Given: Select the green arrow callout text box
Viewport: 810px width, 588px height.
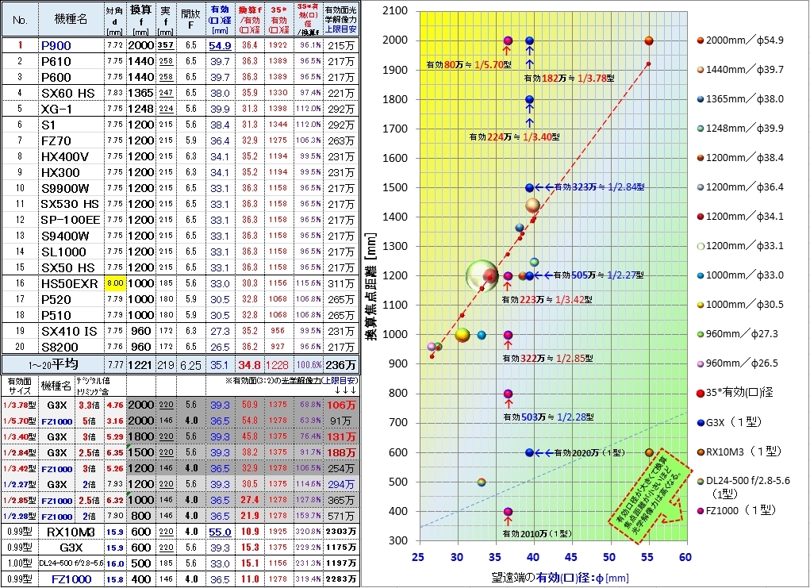Looking at the screenshot, I should pos(650,497).
